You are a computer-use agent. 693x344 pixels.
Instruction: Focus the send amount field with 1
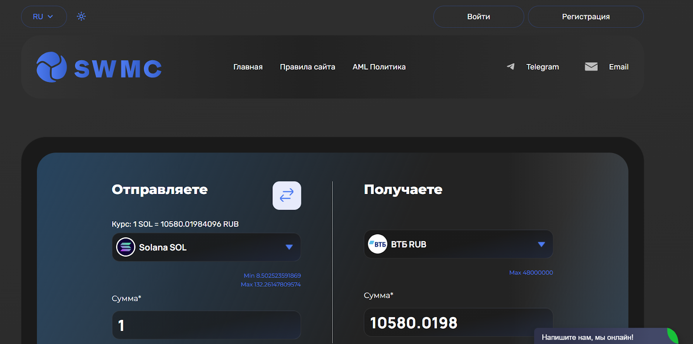pos(206,325)
